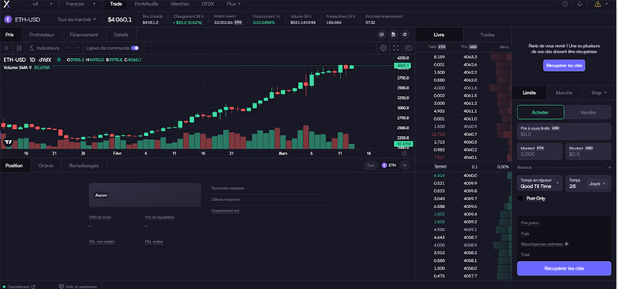Switch order book price unit USD
Image resolution: width=618 pixels, height=289 pixels.
[473, 46]
